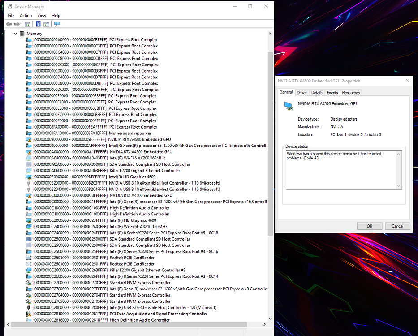Open Help topics via the question mark icon
This screenshot has height=336, width=418.
pos(38,24)
